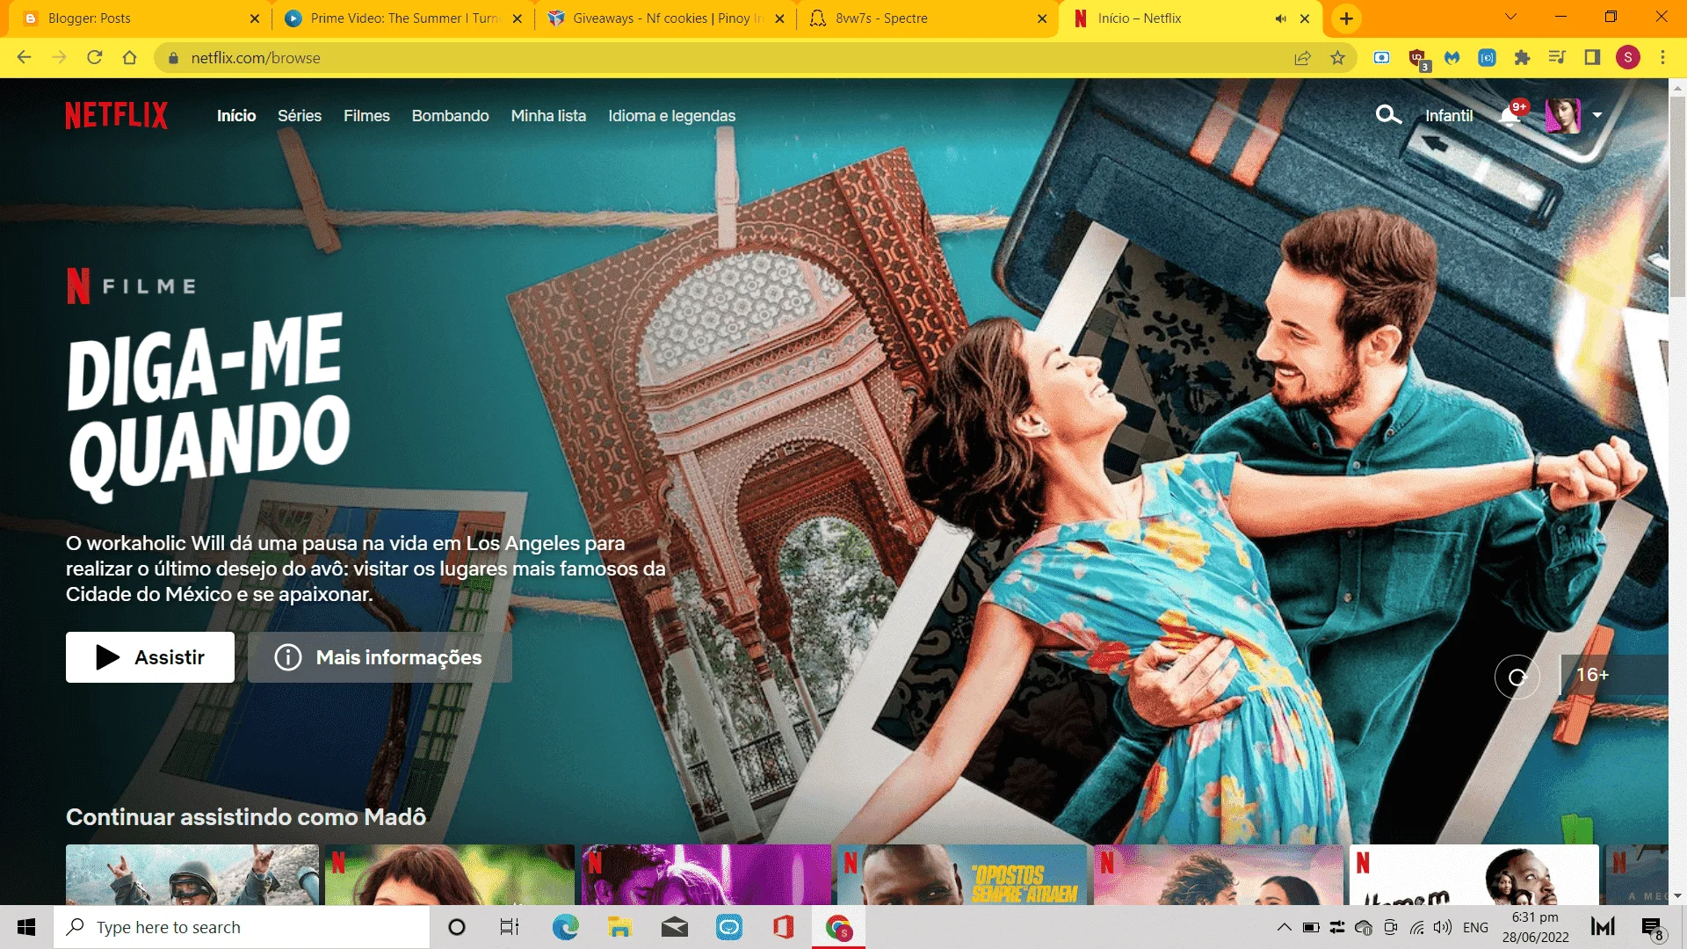Expand the profile dropdown caret
Image resolution: width=1687 pixels, height=949 pixels.
(1597, 115)
